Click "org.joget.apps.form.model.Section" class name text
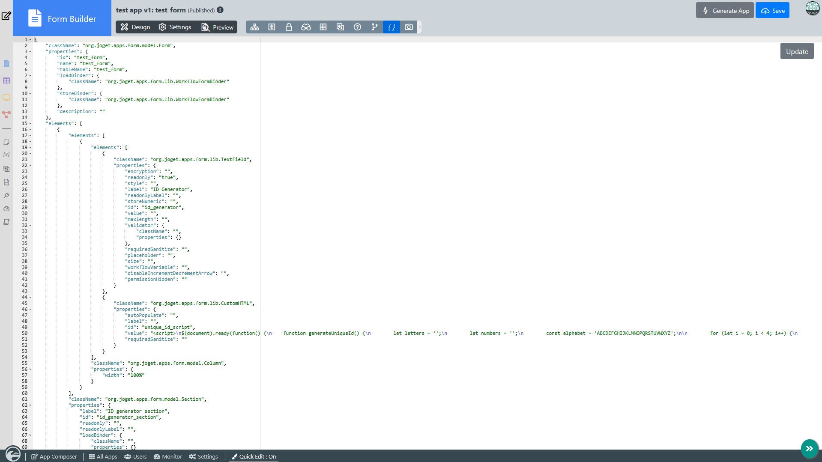The image size is (822, 462). [154, 399]
